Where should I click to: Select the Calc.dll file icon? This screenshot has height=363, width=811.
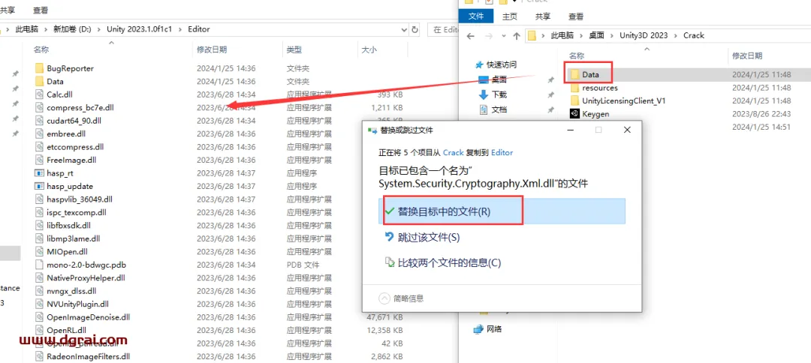[x=40, y=94]
